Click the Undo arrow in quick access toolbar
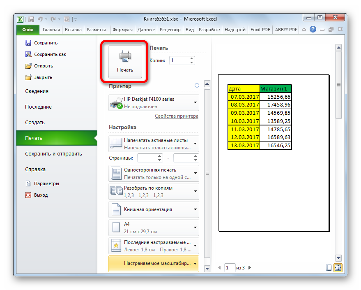The height and width of the screenshot is (290, 361). tap(40, 19)
